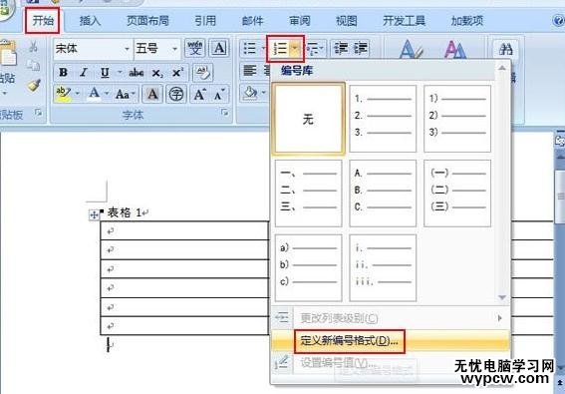This screenshot has width=565, height=394.
Task: Toggle subscript formatting
Action: coord(157,73)
